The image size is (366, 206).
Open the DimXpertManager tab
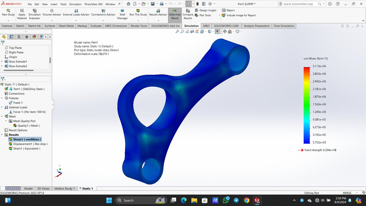(x=27, y=37)
